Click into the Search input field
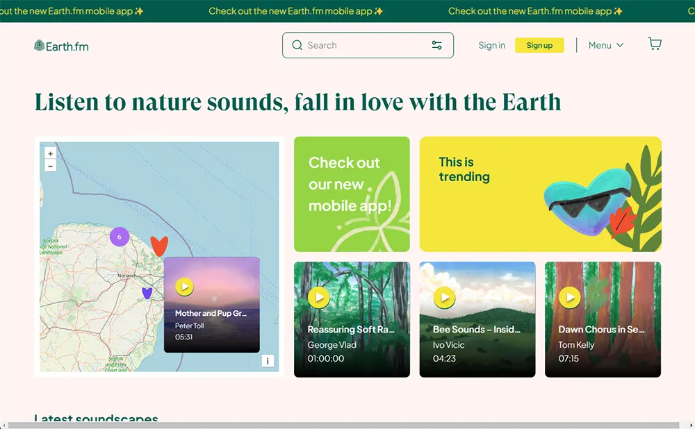This screenshot has height=429, width=695. point(365,45)
